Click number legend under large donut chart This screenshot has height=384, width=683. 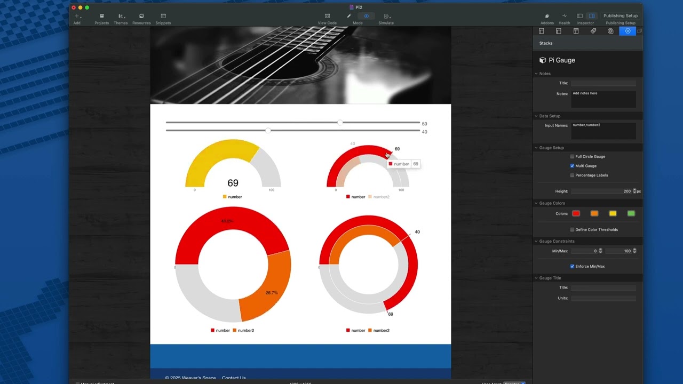(220, 331)
